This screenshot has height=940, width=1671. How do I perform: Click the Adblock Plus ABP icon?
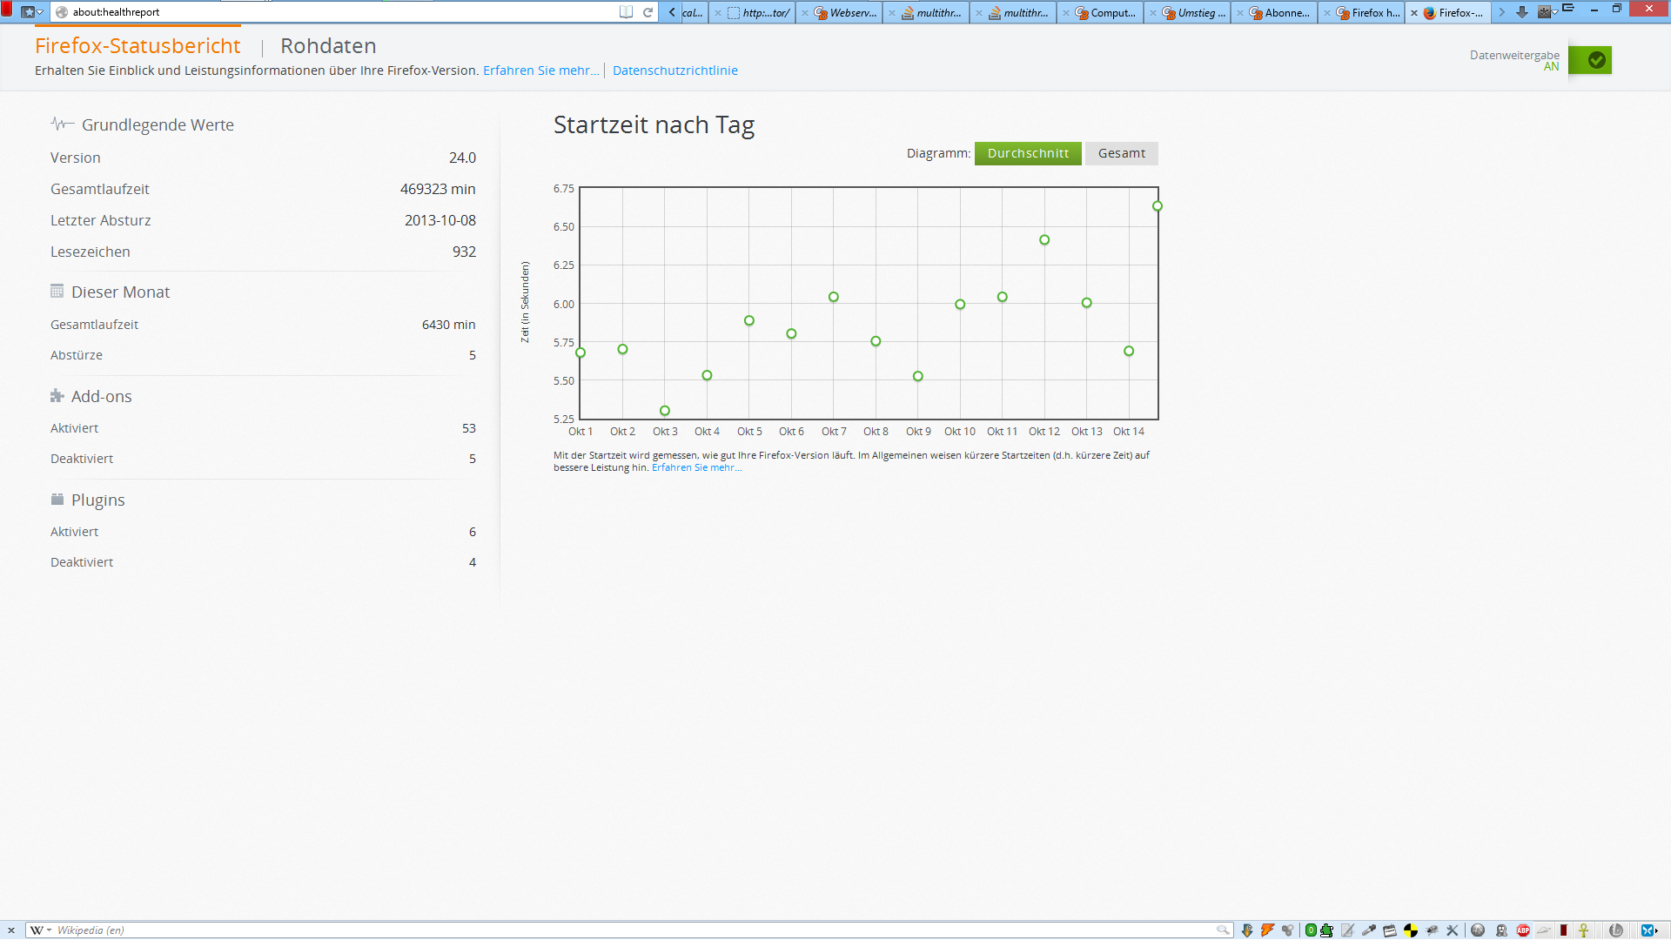(x=1523, y=930)
